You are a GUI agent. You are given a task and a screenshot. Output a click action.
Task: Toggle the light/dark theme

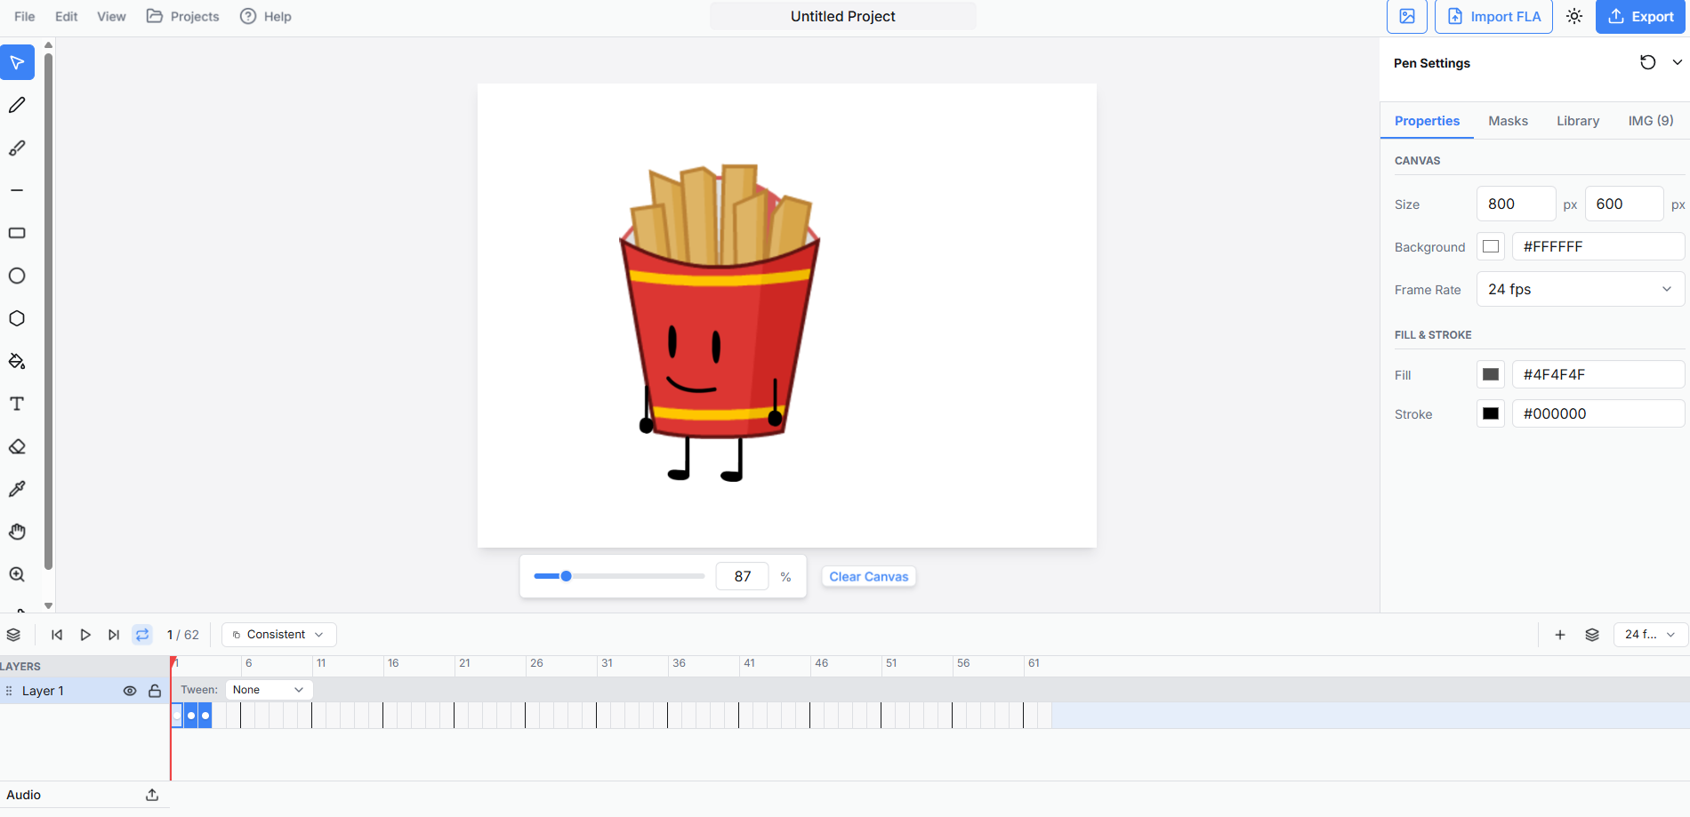click(x=1574, y=16)
